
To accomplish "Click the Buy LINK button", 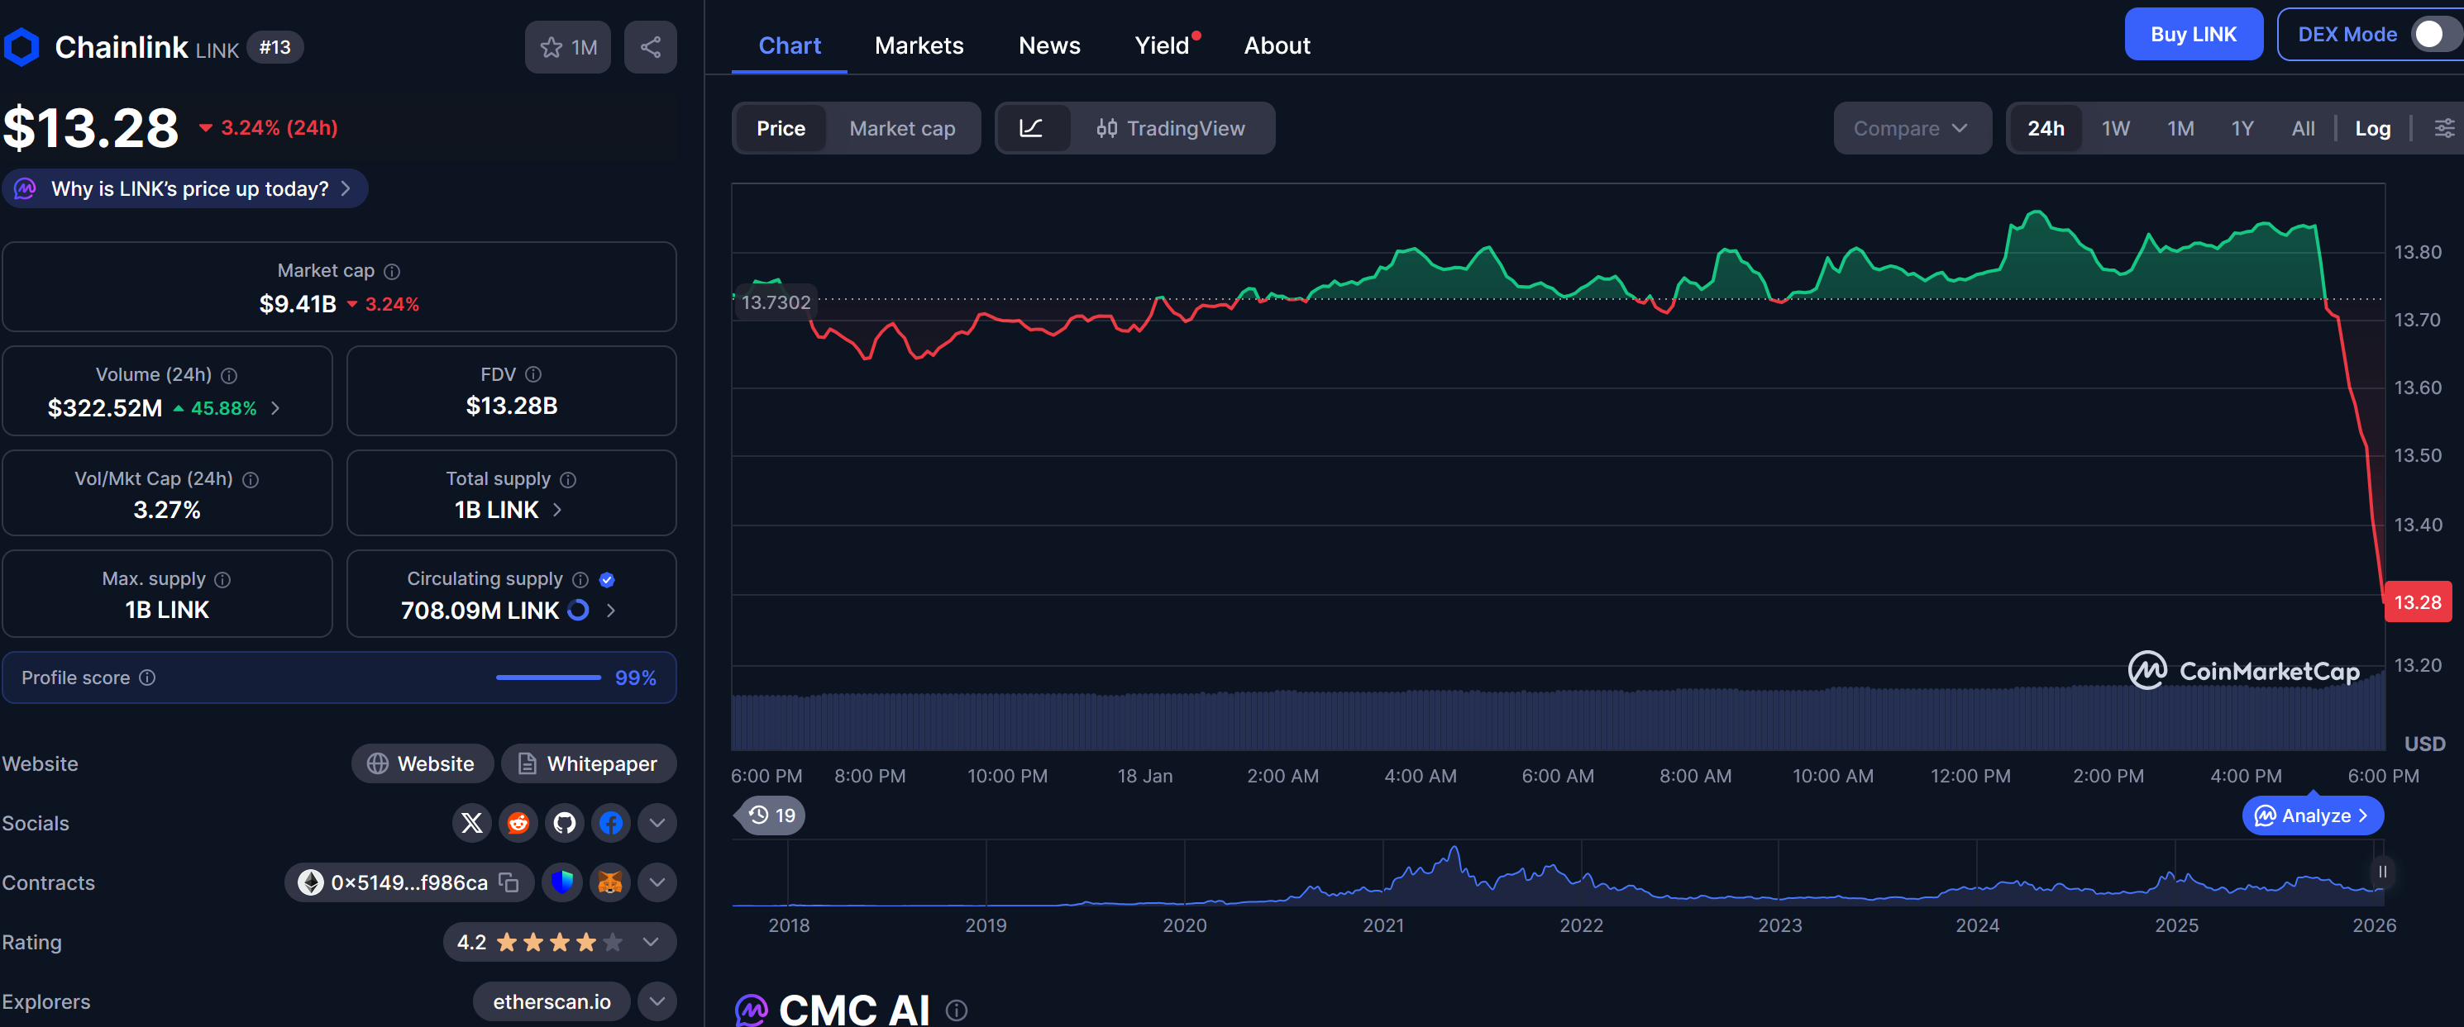I will [2192, 35].
